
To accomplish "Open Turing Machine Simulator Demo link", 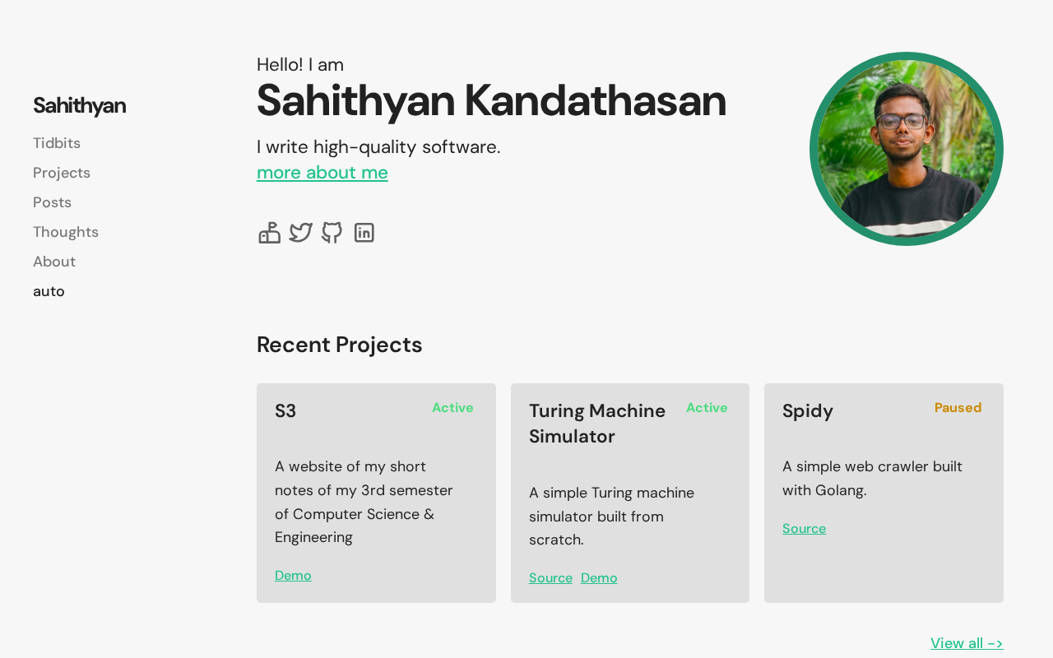I will point(599,578).
